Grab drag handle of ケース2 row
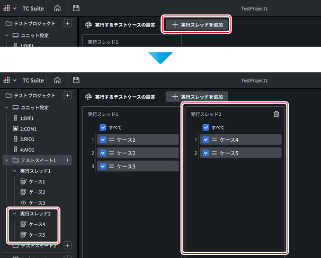The height and width of the screenshot is (258, 321). coord(111,153)
